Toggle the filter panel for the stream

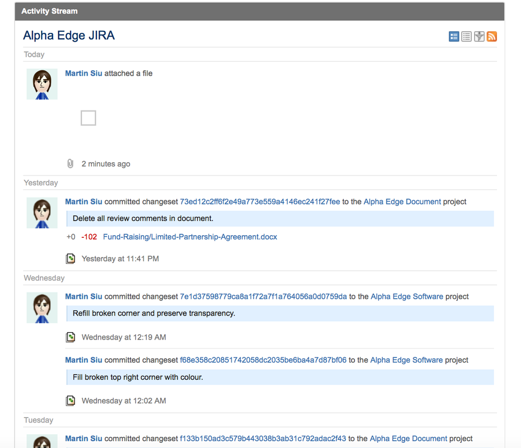[479, 37]
